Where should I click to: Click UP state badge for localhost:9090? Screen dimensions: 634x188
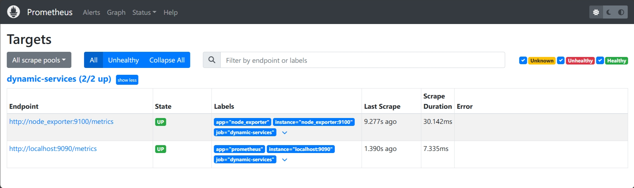click(x=160, y=149)
